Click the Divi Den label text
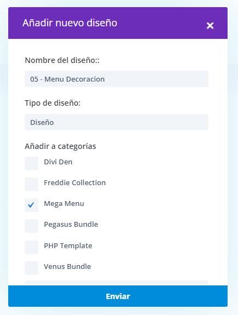The image size is (238, 315). [58, 162]
